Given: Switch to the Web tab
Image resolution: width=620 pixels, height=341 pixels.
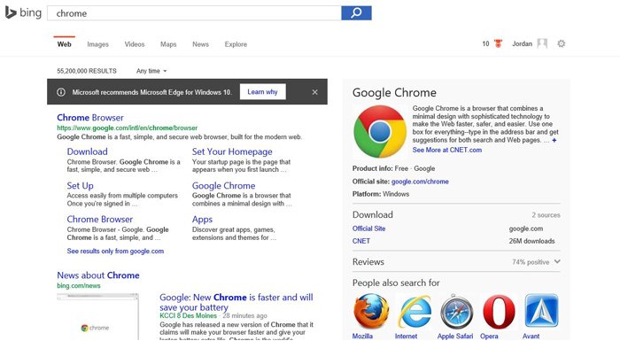Looking at the screenshot, I should (x=64, y=44).
